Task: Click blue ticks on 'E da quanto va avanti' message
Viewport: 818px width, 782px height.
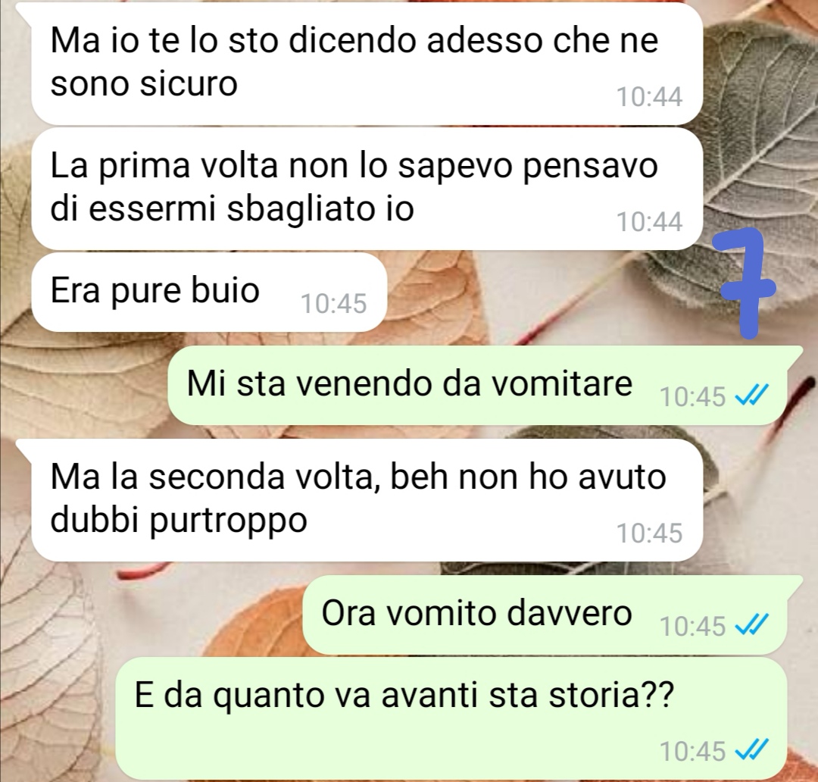Action: point(752,751)
